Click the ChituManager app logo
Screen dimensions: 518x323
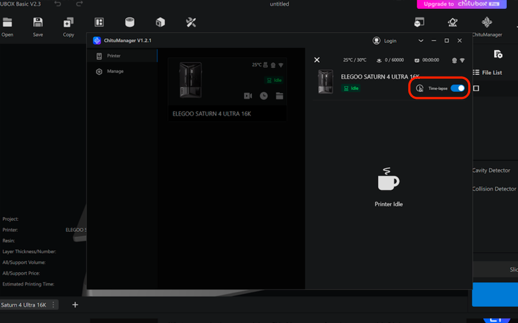(96, 41)
